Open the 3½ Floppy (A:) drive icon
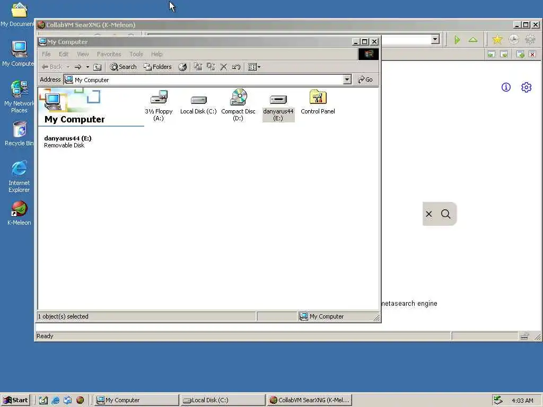This screenshot has width=543, height=407. coord(159,105)
